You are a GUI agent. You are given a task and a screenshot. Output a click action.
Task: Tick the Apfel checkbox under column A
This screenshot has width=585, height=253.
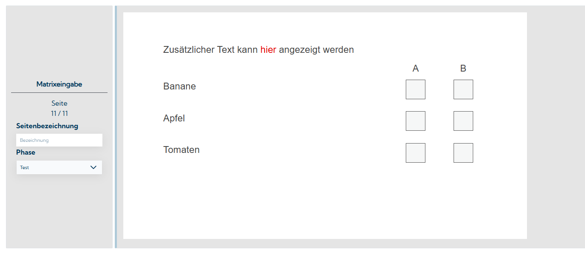tap(415, 121)
